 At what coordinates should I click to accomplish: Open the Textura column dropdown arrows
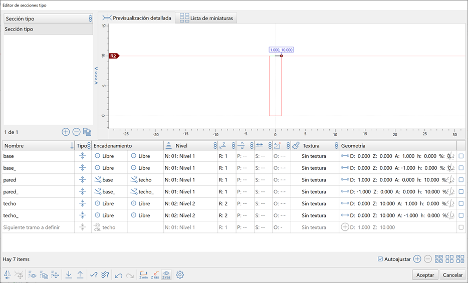[336, 146]
